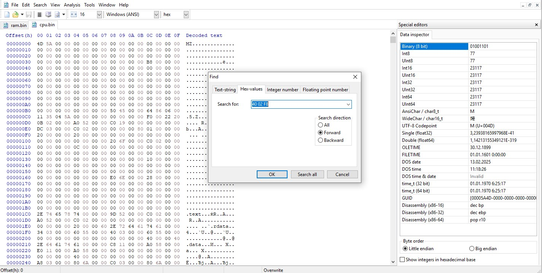This screenshot has height=273, width=542.
Task: Click the HxD application icon in menu bar
Action: (6, 5)
